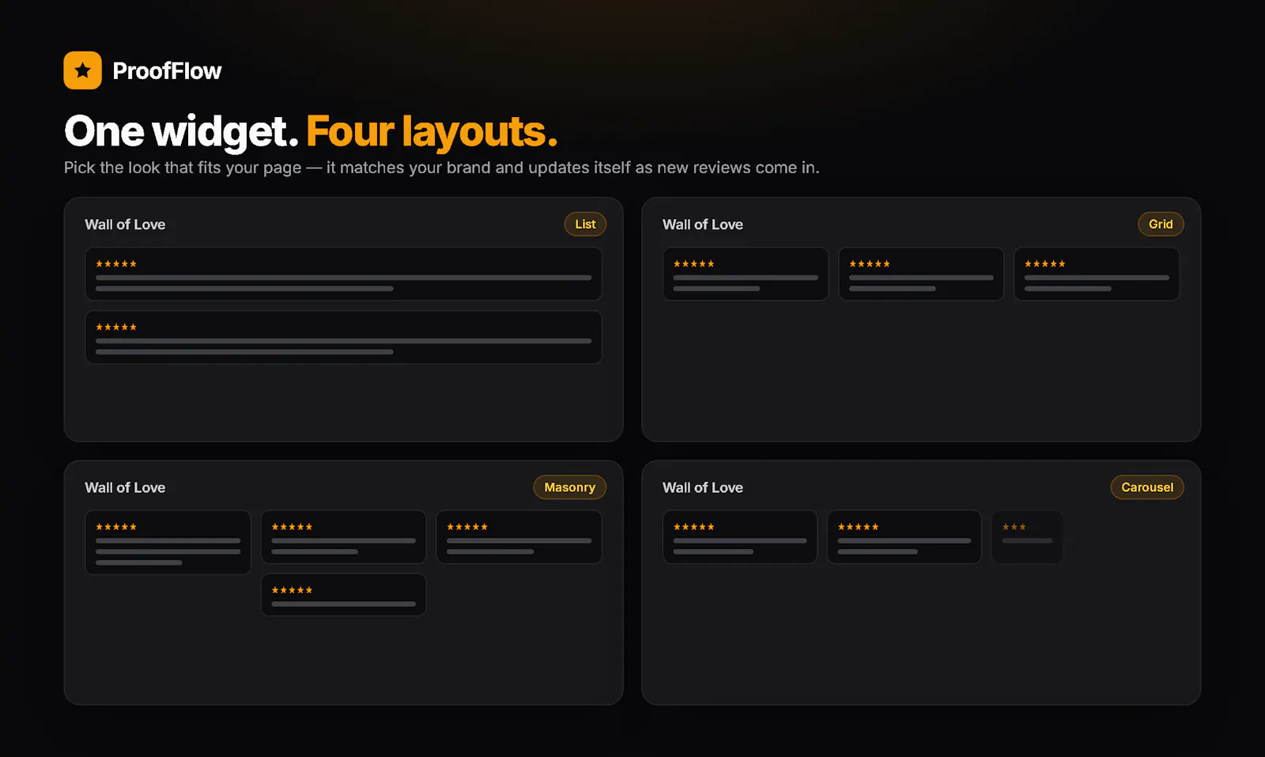This screenshot has width=1265, height=757.
Task: Select the Carousel layout badge
Action: coord(1147,487)
